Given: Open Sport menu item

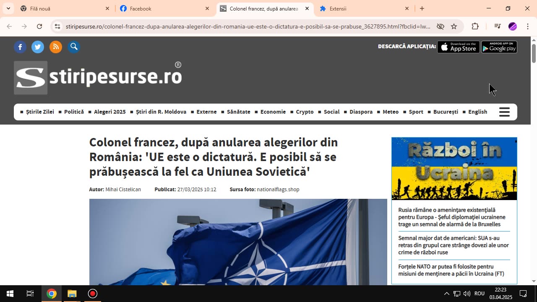Looking at the screenshot, I should [x=416, y=112].
